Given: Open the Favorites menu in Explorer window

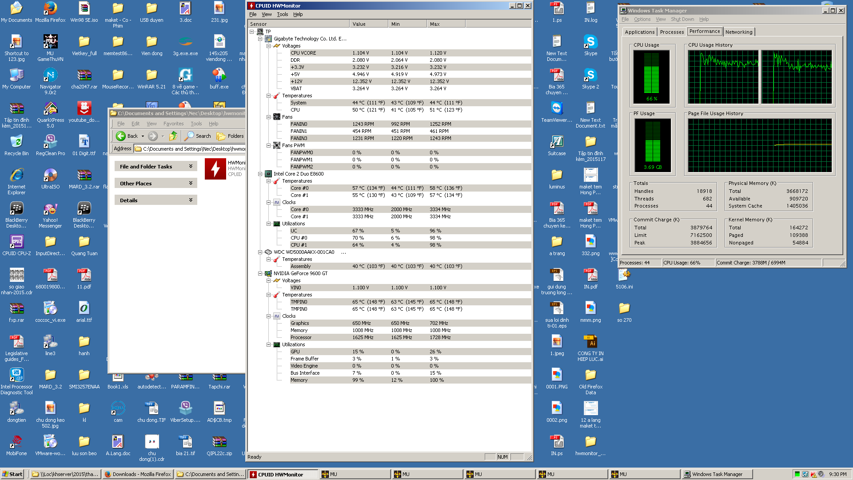Looking at the screenshot, I should (173, 124).
